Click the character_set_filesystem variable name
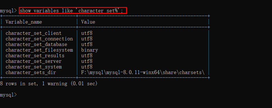The image size is (272, 108). coord(39,50)
